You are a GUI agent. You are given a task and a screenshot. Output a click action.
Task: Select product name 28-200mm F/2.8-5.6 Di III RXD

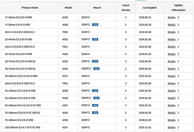coord(21,76)
